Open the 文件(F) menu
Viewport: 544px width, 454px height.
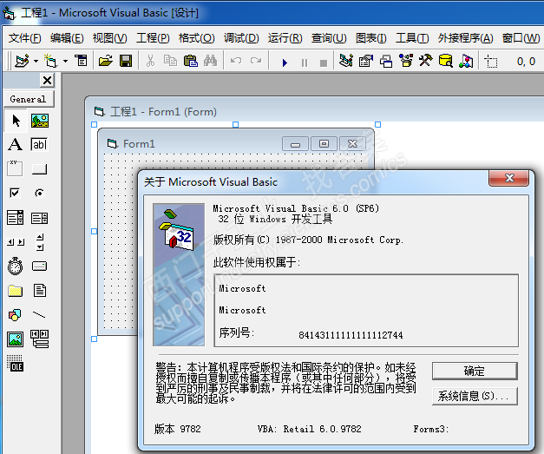(25, 38)
